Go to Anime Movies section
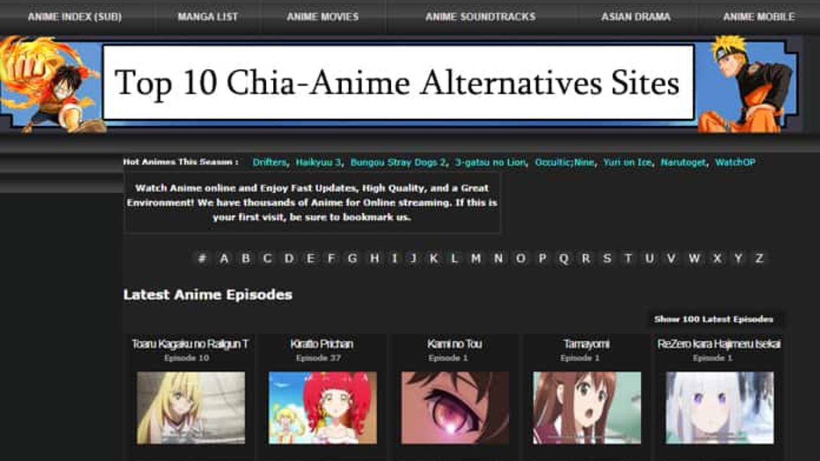 (323, 17)
